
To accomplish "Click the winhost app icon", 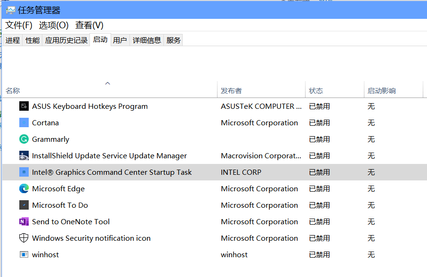I will (x=24, y=254).
